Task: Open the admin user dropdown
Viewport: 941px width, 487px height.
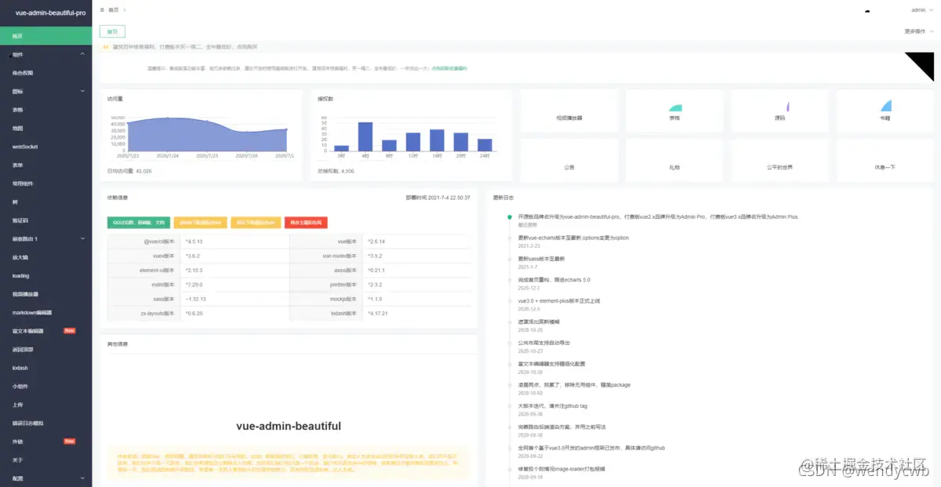Action: (922, 10)
